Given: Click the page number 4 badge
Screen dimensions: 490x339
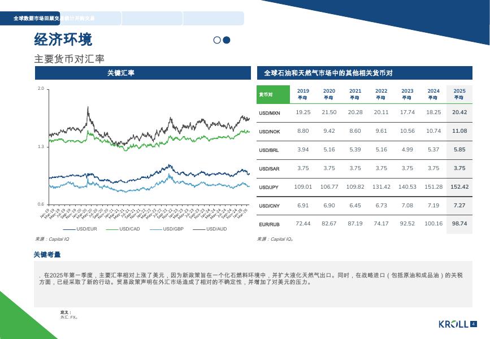Looking at the screenshot, I should click(x=473, y=324).
